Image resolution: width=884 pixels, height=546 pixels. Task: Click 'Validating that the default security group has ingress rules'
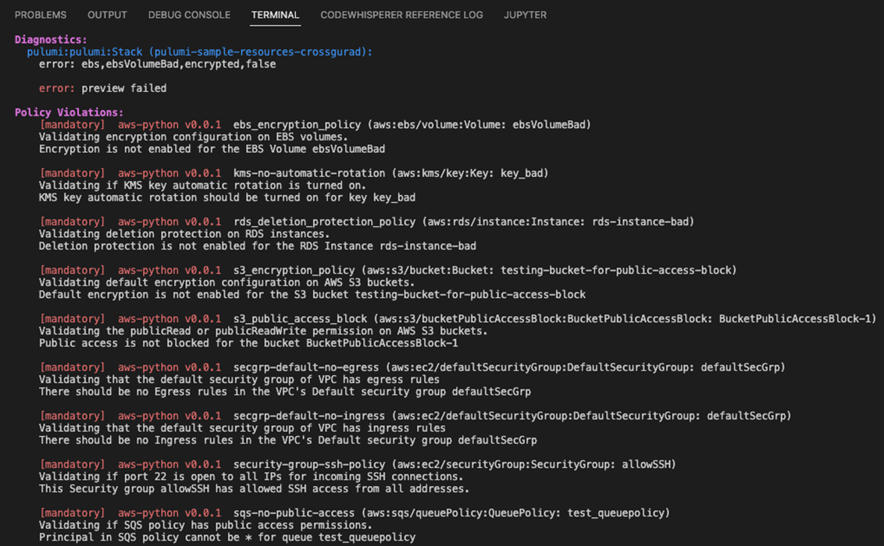tap(242, 427)
